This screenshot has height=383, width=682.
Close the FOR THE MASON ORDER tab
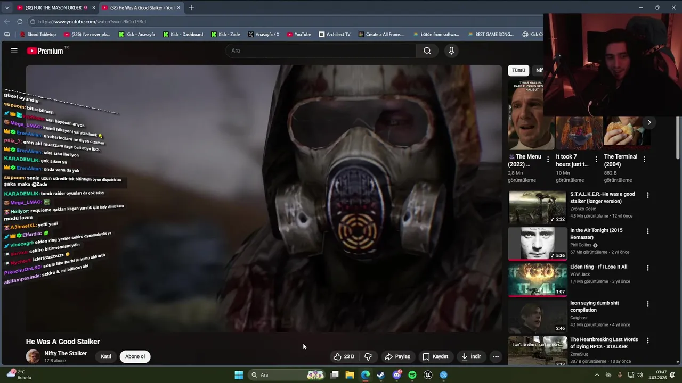(x=94, y=7)
